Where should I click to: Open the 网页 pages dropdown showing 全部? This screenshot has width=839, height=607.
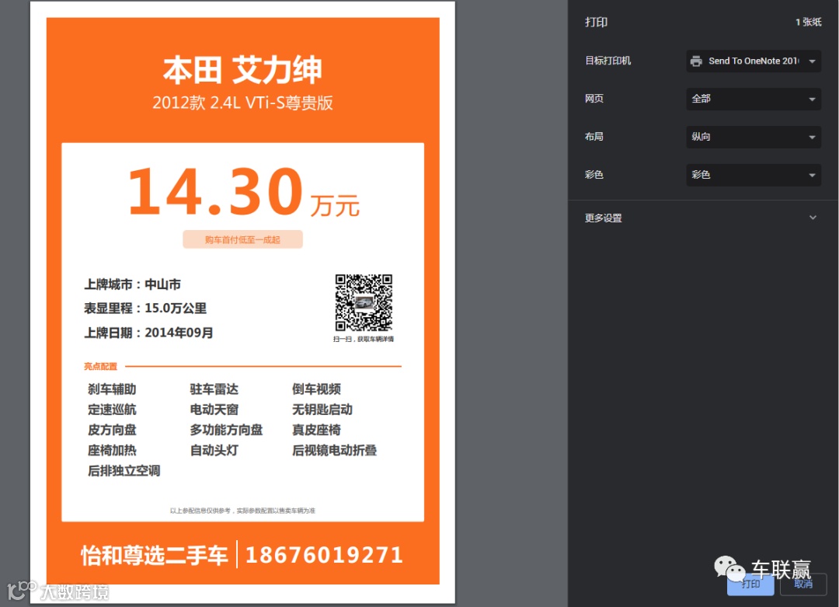(x=754, y=99)
